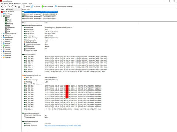Tick the Monolithic DRAM Device checkbox
The image size is (177, 132).
(x=25, y=115)
